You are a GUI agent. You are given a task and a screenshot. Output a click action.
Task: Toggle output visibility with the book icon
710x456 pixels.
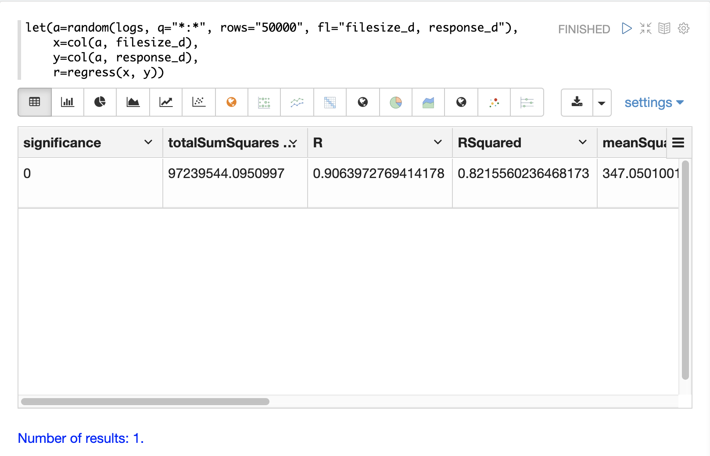[664, 28]
